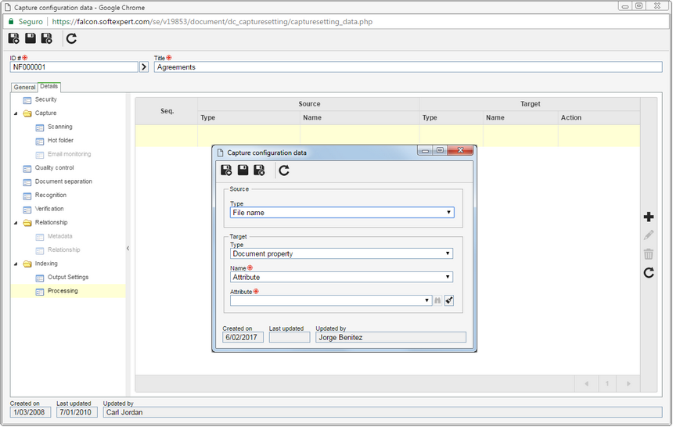Click Save and new icon in dialog toolbar
Screen dimensions: 673x427
(226, 170)
